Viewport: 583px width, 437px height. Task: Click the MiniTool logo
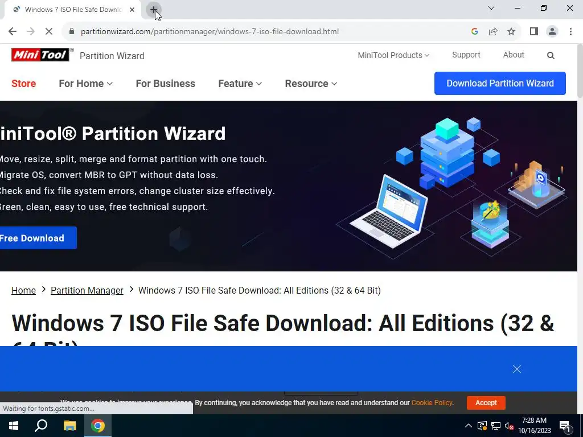coord(40,55)
